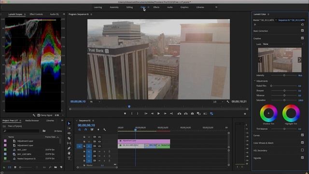Click Mark In button
The height and width of the screenshot is (174, 309).
[132, 114]
